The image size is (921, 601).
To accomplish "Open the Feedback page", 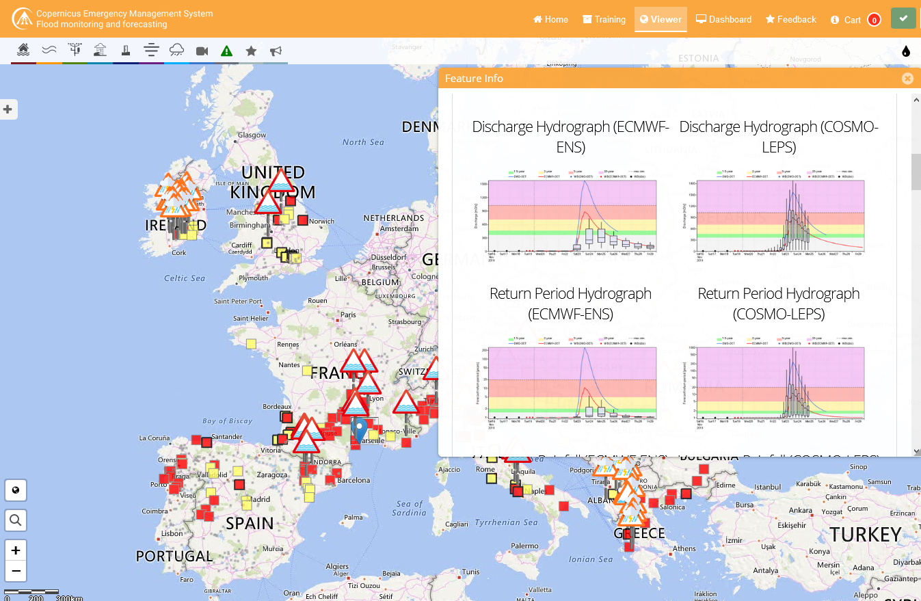I will 790,19.
